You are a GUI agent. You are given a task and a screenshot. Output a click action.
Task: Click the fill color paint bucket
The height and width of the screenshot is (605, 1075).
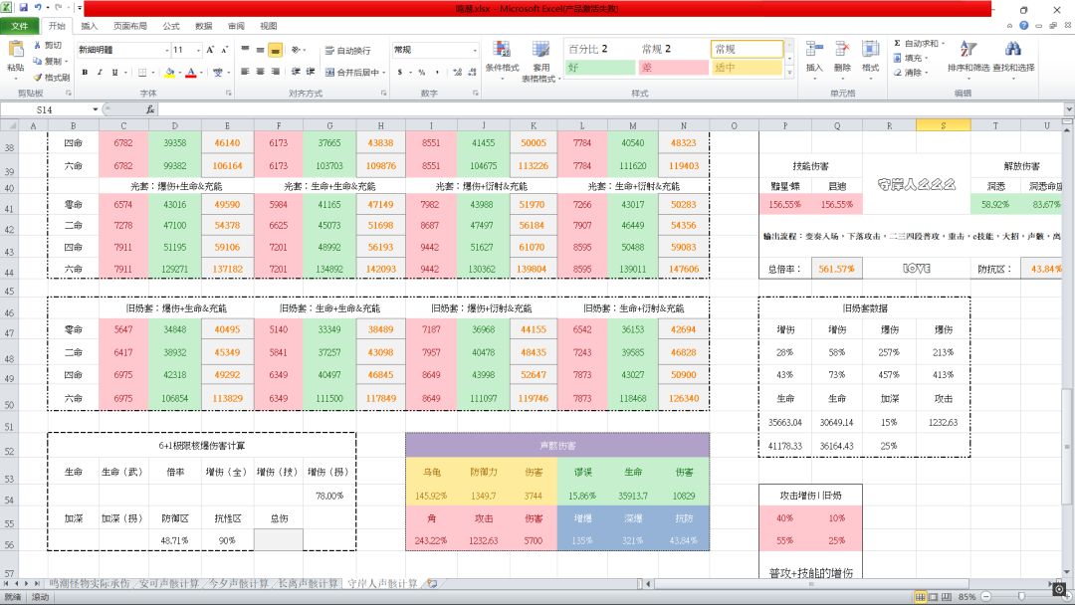coord(169,72)
